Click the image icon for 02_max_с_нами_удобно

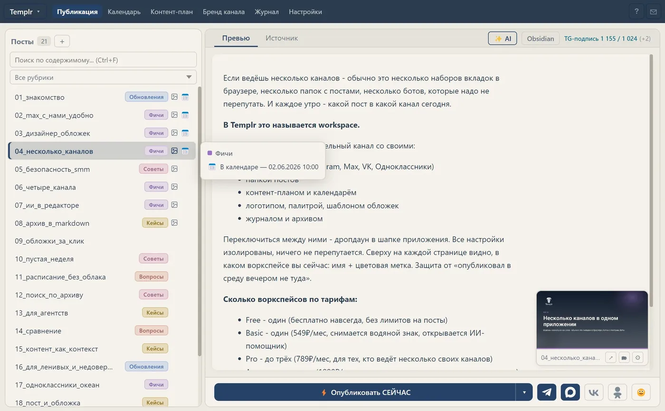[x=174, y=115]
